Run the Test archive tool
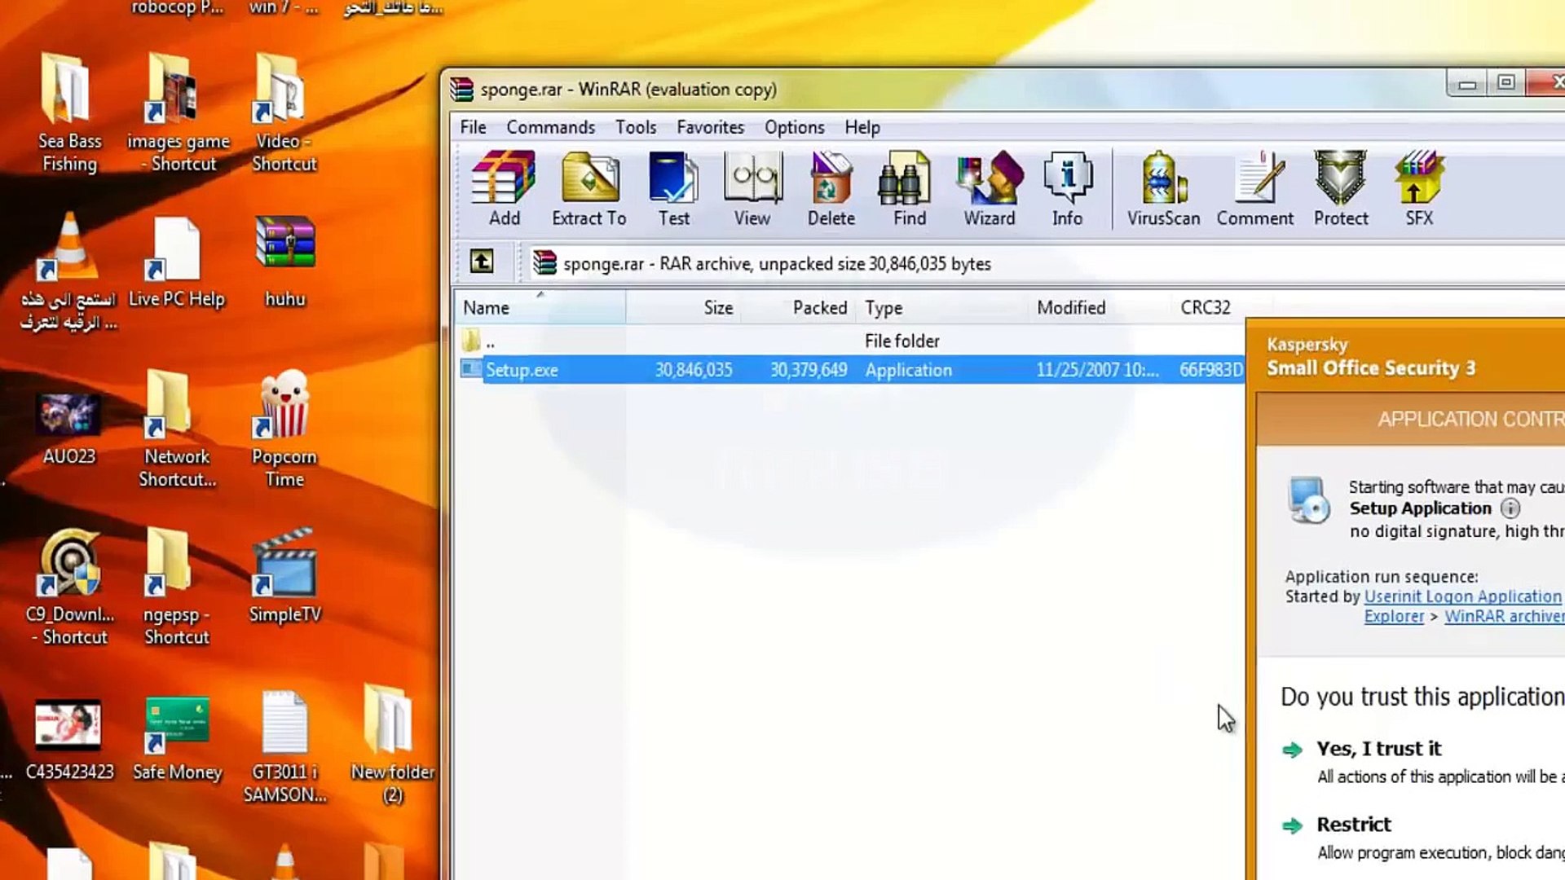The width and height of the screenshot is (1565, 880). pyautogui.click(x=673, y=188)
